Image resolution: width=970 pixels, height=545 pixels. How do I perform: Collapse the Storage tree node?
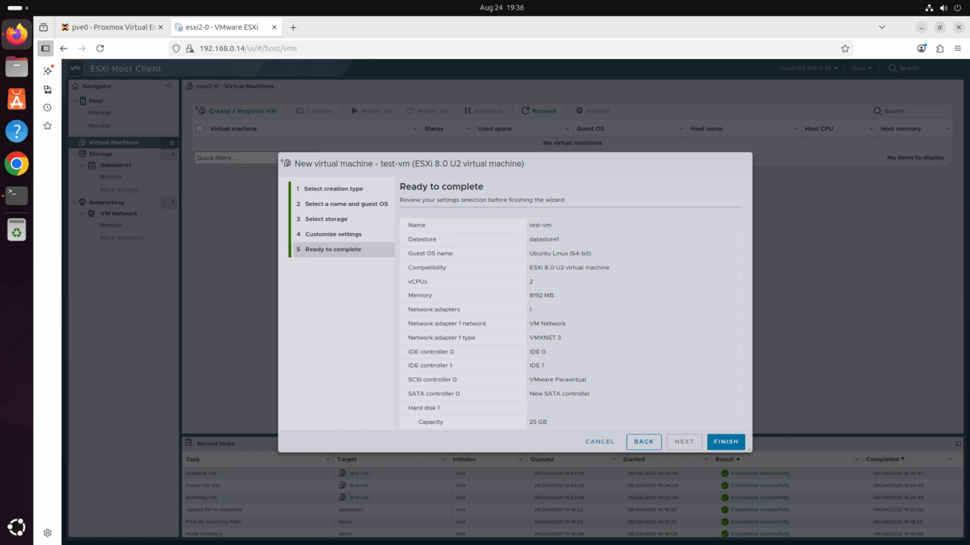(x=74, y=154)
